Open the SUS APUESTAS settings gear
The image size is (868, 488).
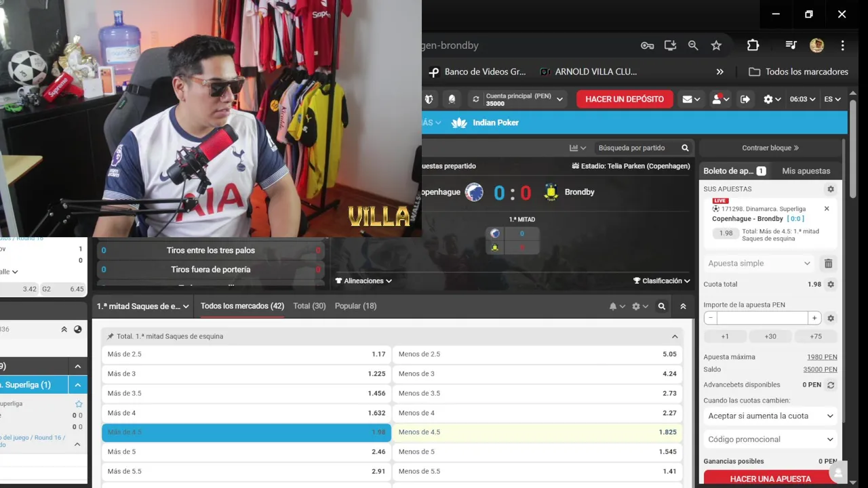click(830, 189)
